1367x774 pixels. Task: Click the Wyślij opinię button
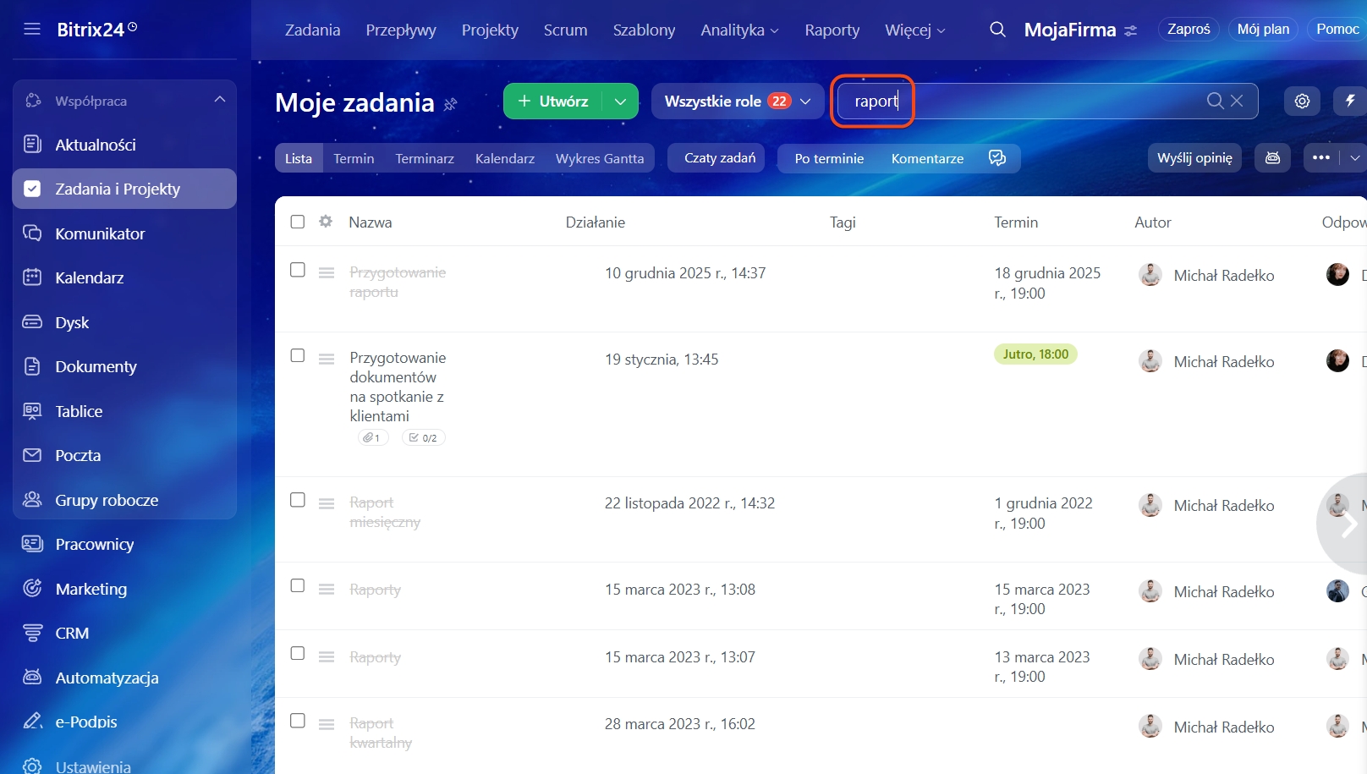pyautogui.click(x=1194, y=158)
